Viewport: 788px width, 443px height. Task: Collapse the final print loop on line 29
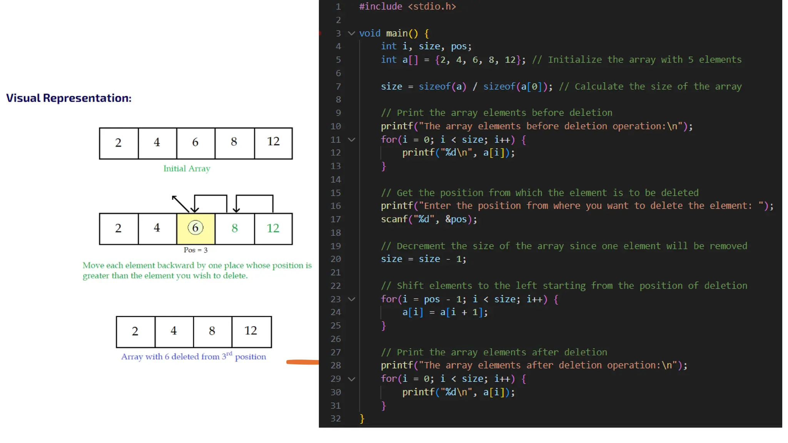tap(351, 379)
